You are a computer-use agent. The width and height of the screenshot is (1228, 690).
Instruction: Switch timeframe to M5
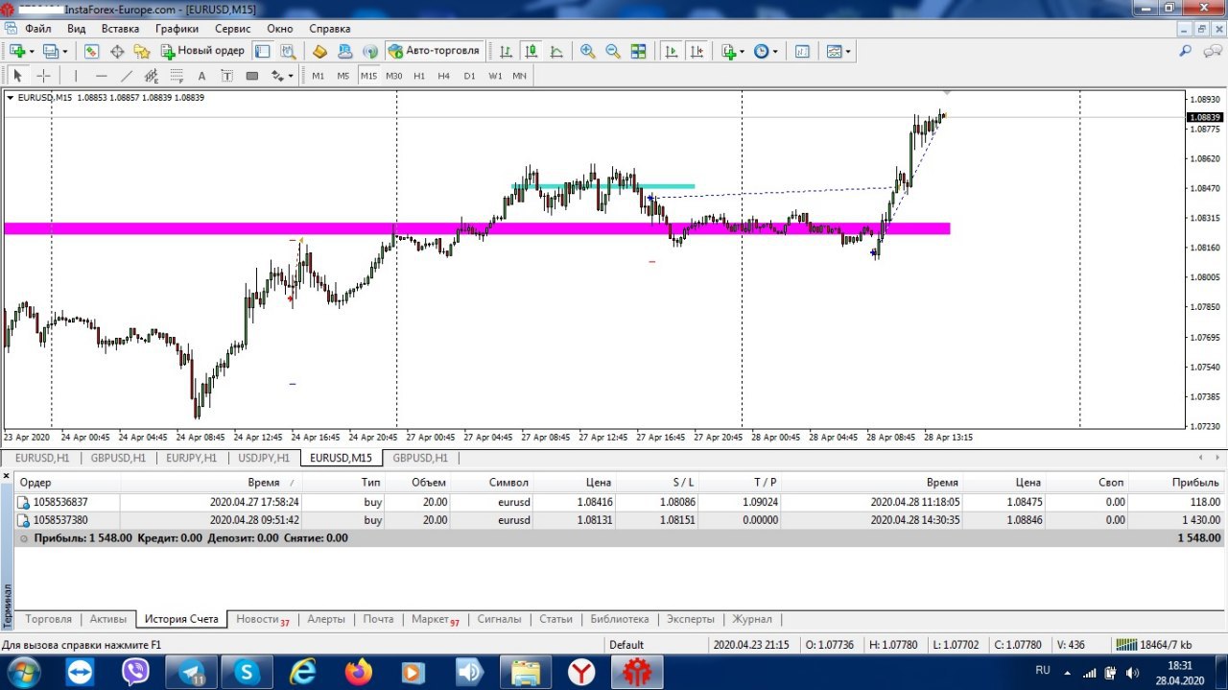342,76
